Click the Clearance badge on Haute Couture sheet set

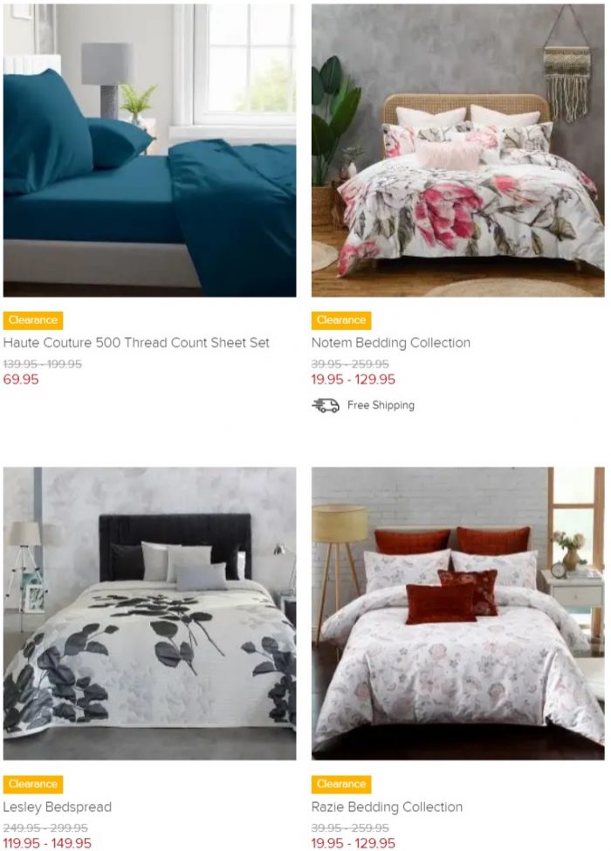[33, 320]
